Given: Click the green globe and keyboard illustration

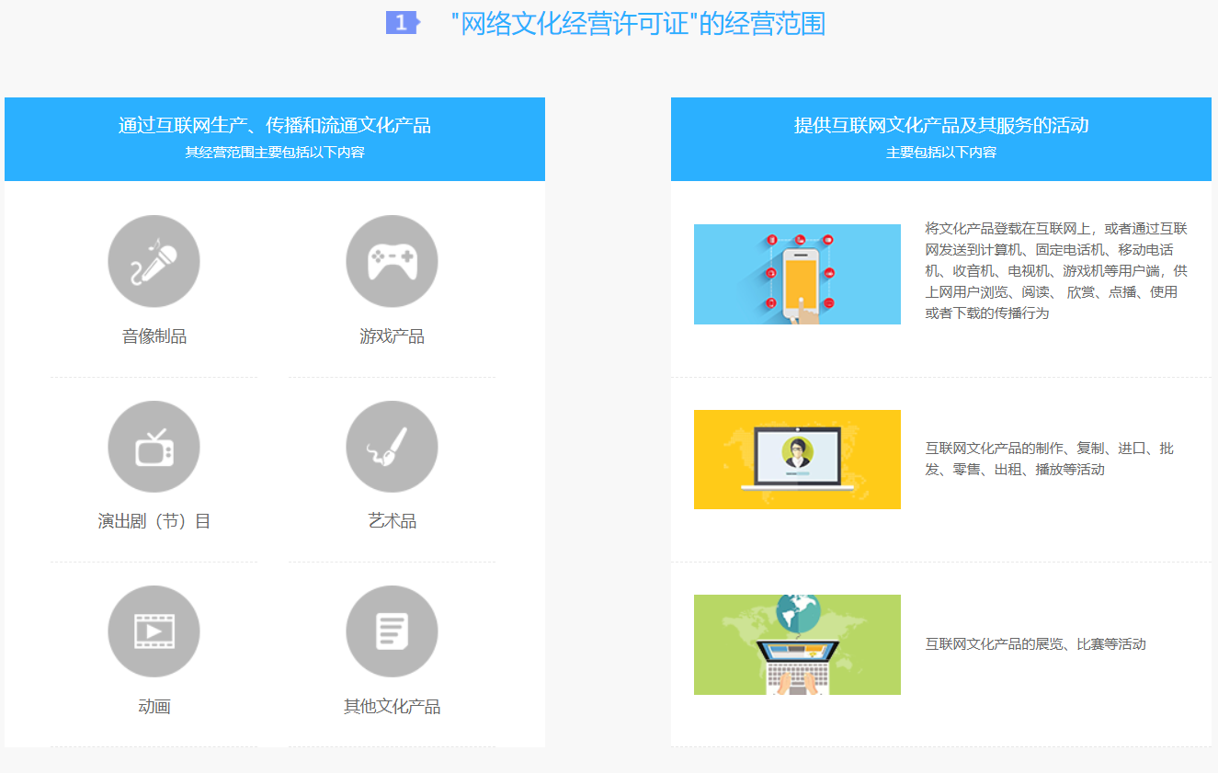Looking at the screenshot, I should tap(796, 644).
